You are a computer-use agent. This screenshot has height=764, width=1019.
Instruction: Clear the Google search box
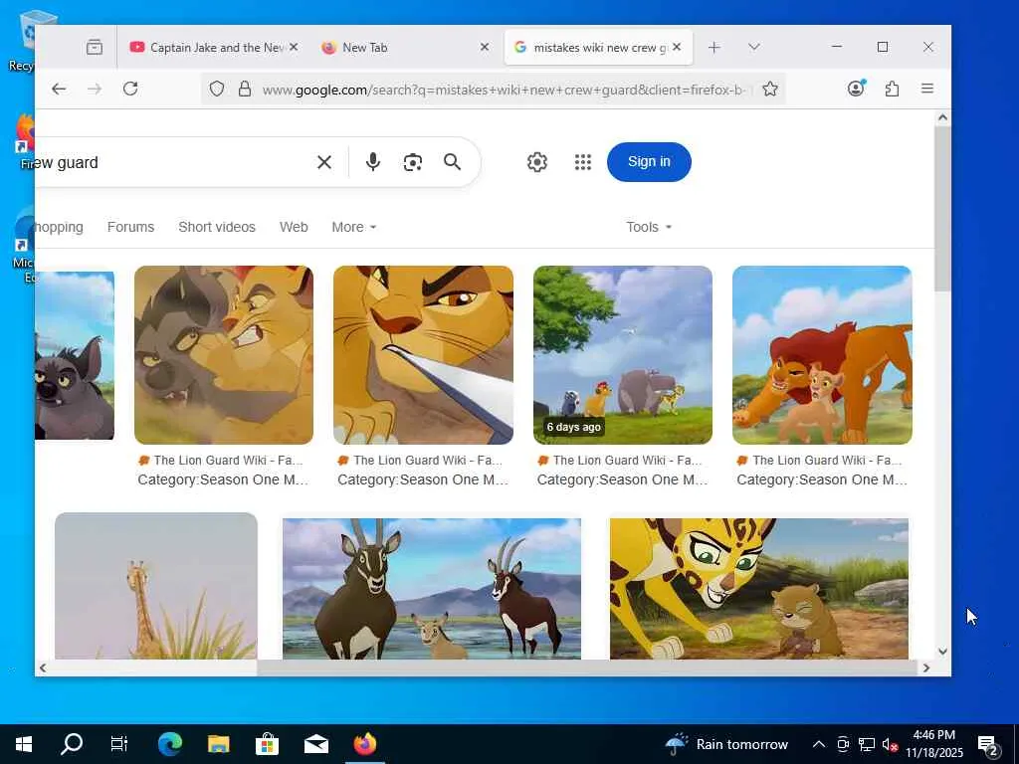pyautogui.click(x=324, y=162)
